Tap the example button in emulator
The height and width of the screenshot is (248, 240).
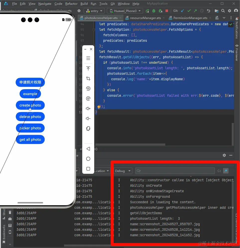pyautogui.click(x=30, y=94)
